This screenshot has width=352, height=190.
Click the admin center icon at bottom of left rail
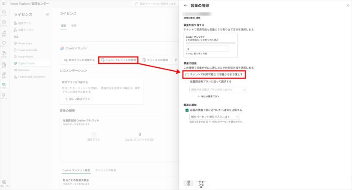(4, 182)
